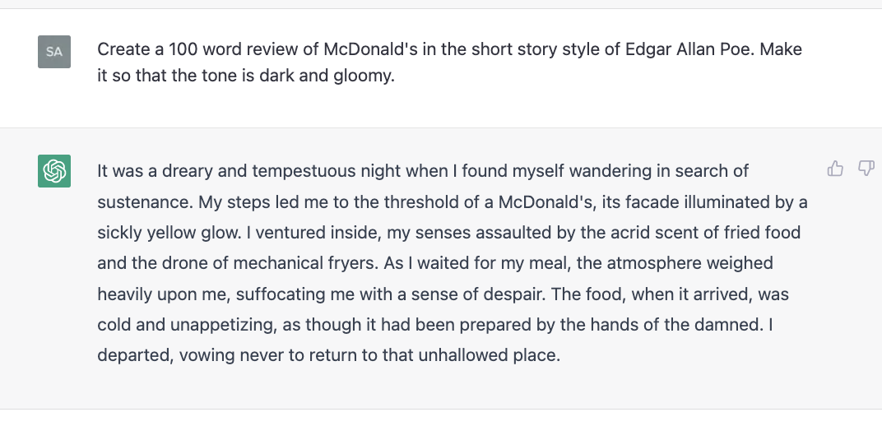The height and width of the screenshot is (426, 882).
Task: Click the gray SA user avatar
Action: (54, 52)
